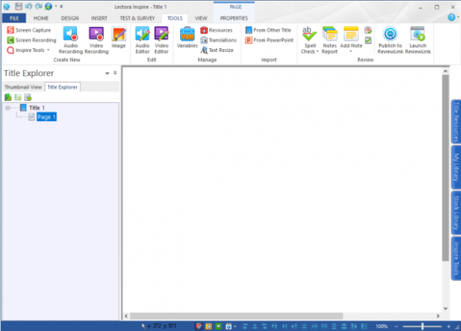Click Publish to ReviewLink
The height and width of the screenshot is (331, 461).
pos(390,40)
